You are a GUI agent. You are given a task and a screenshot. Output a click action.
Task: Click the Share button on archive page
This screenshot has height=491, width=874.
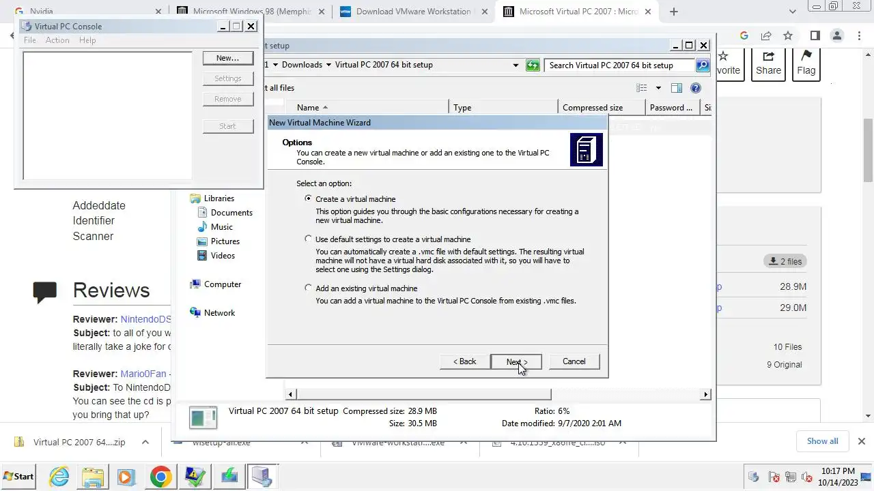768,64
